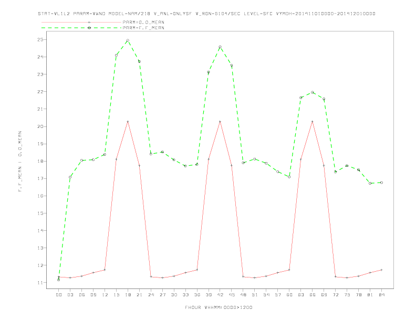Click the 48 forecast hour label

point(243,295)
